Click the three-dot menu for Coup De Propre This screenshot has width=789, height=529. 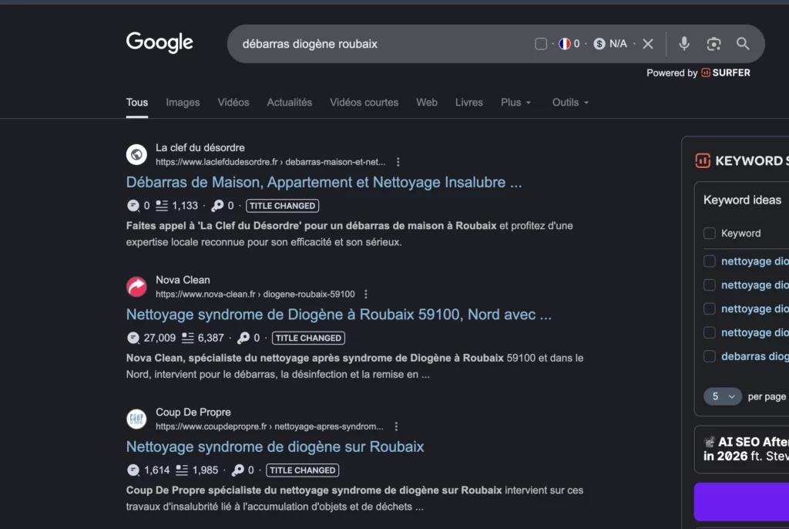coord(396,426)
